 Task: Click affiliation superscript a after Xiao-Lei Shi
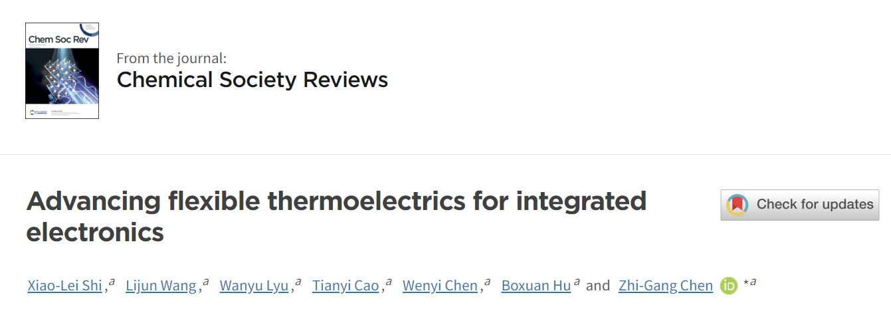112,282
